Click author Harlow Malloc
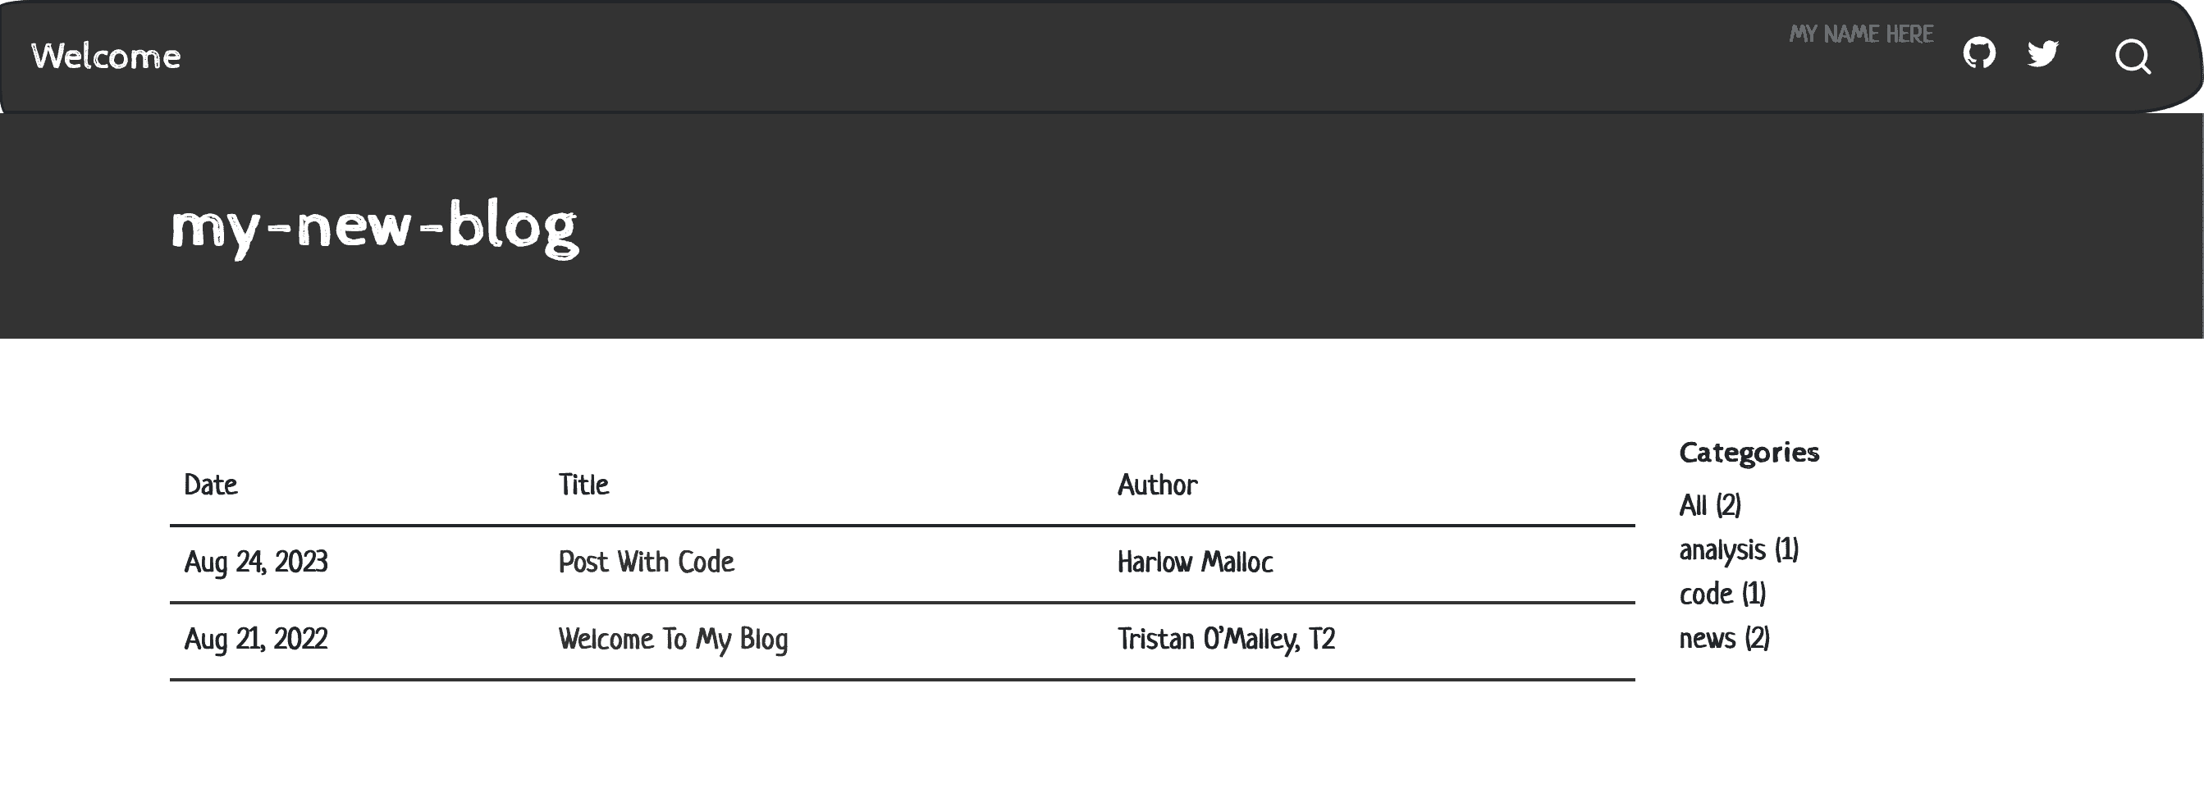2204x802 pixels. tap(1195, 562)
